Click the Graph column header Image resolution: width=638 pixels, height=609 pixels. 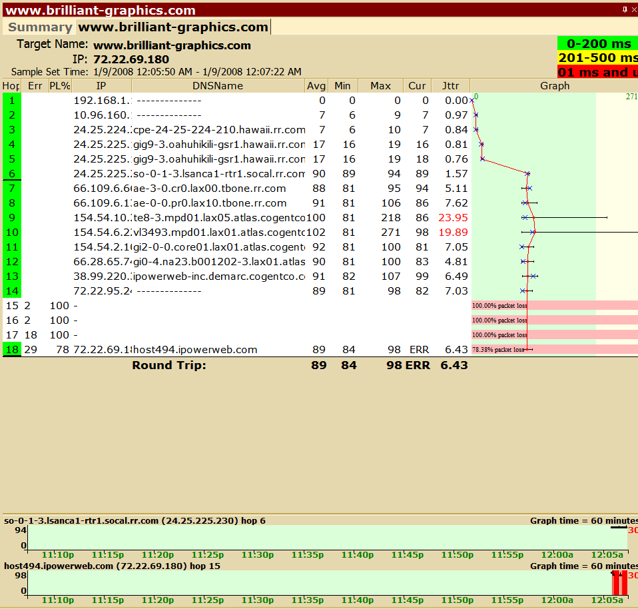(x=554, y=86)
